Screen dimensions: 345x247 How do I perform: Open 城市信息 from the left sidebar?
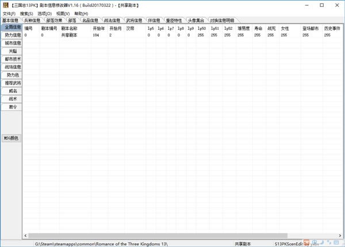(x=12, y=43)
